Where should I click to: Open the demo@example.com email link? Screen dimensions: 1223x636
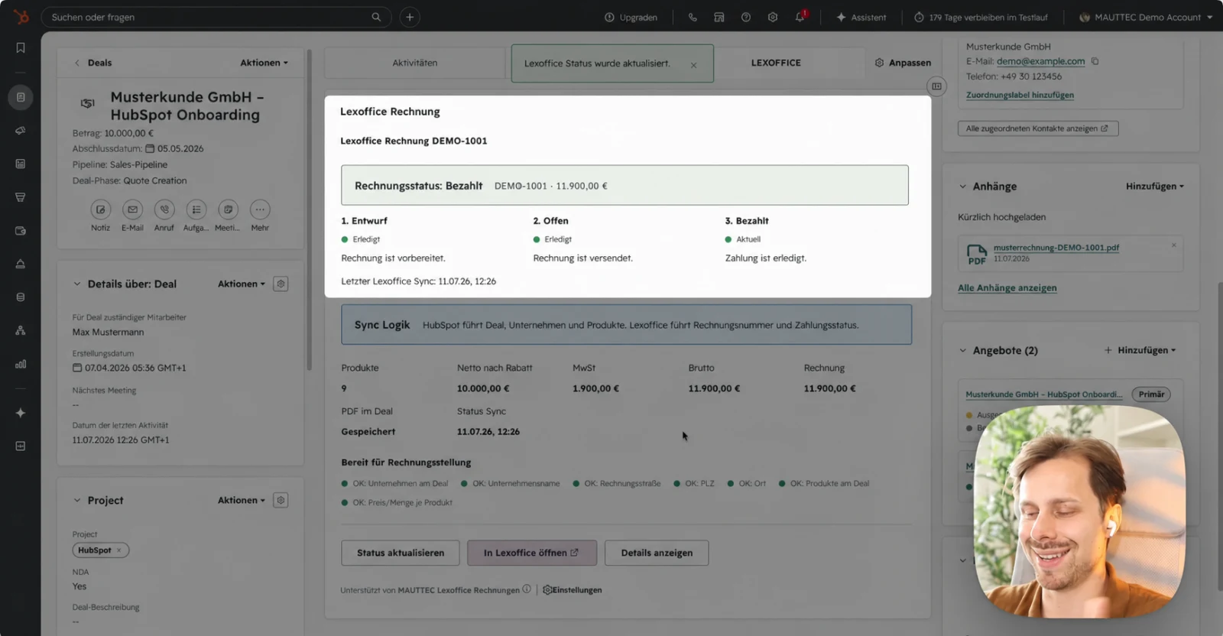click(x=1040, y=61)
